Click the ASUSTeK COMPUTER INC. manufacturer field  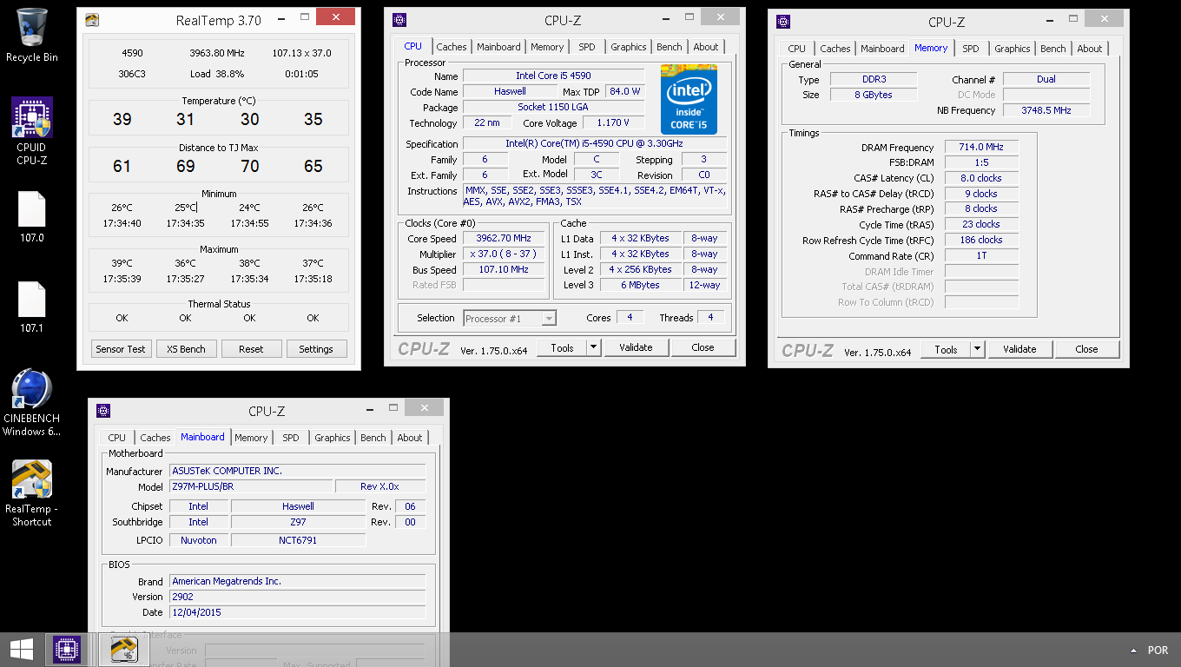click(x=298, y=471)
